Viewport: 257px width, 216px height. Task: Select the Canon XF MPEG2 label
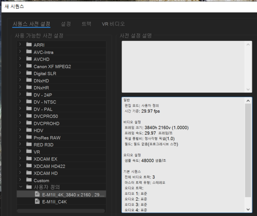(x=52, y=67)
